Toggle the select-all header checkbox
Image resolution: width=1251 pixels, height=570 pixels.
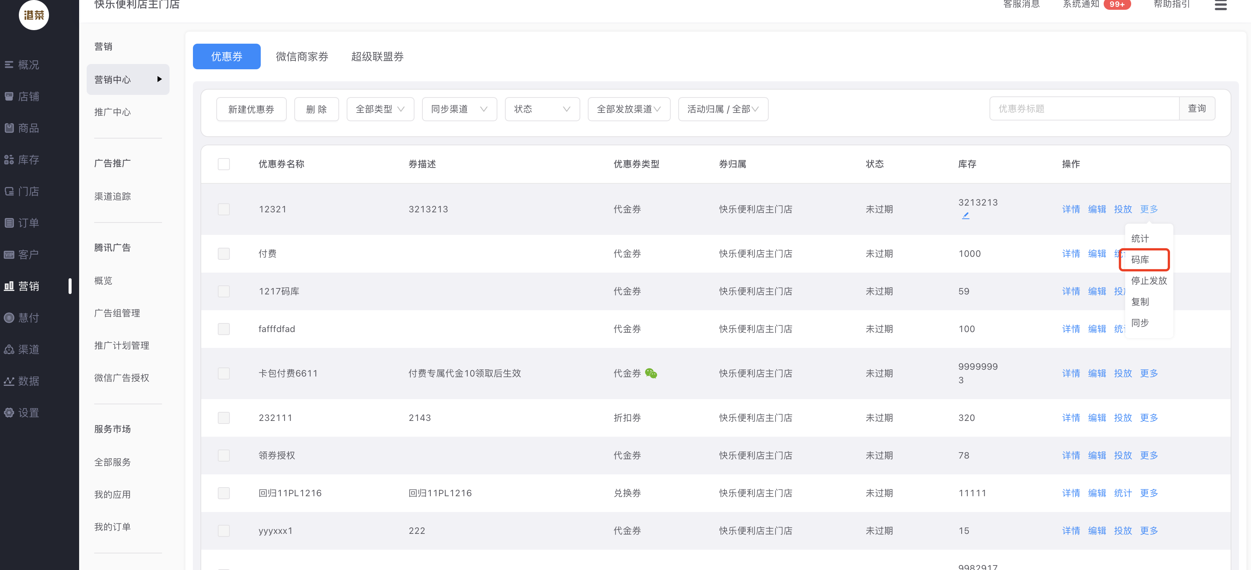[x=223, y=164]
